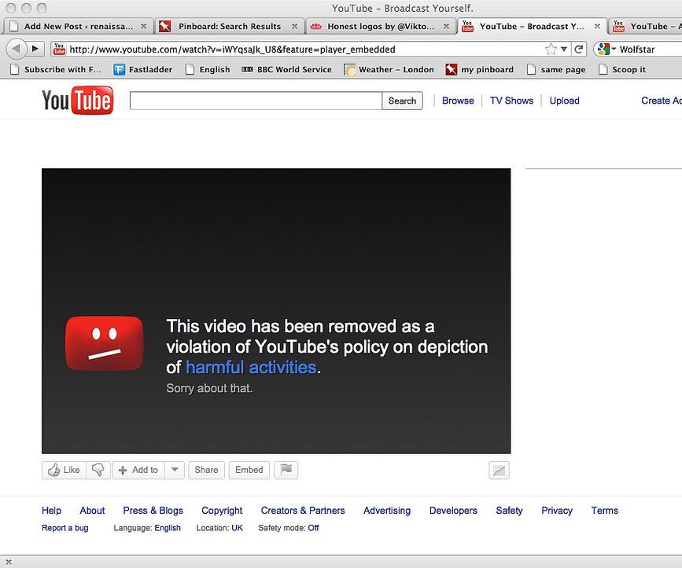Screen dimensions: 682x568
Task: Bookmark this page with the star icon
Action: pyautogui.click(x=551, y=49)
